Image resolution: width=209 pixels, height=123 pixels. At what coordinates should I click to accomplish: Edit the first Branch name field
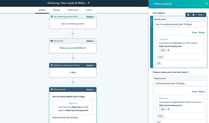coord(180,24)
